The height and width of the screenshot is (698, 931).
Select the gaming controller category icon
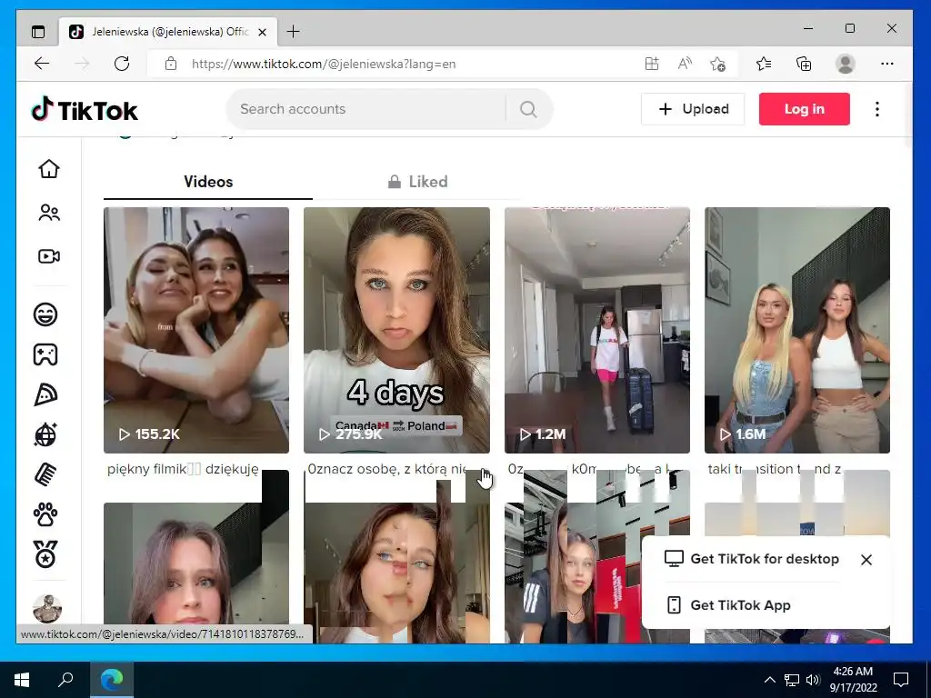[45, 354]
